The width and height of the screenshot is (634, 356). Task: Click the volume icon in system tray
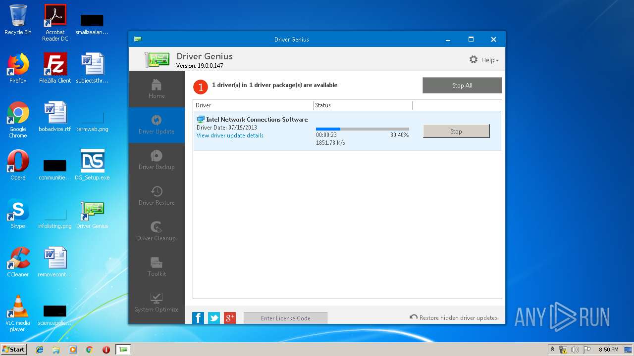[x=575, y=350]
